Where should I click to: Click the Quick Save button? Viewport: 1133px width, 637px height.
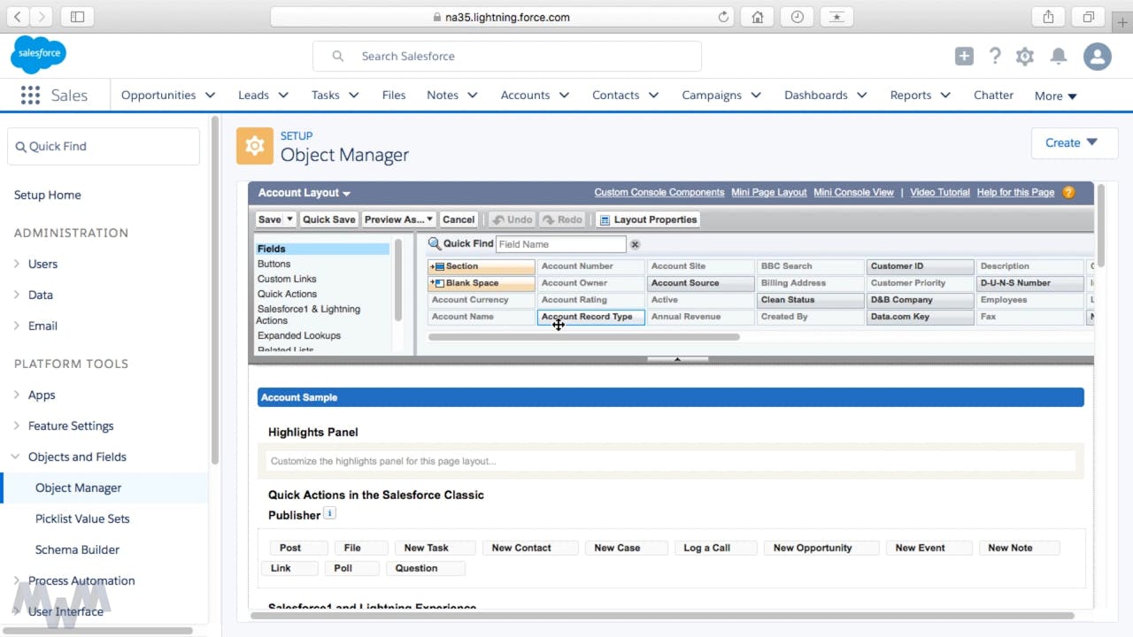pyautogui.click(x=328, y=219)
